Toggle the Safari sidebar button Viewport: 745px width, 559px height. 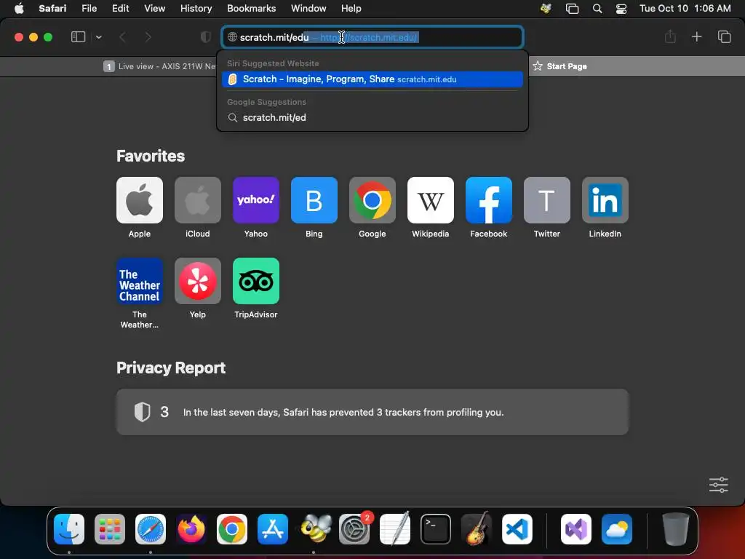tap(78, 37)
